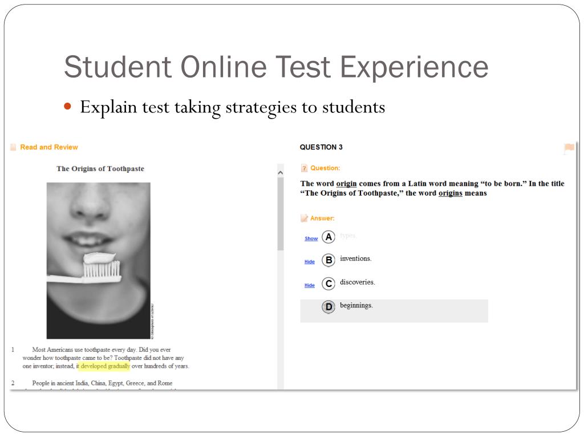This screenshot has height=438, width=584.
Task: Select answer option A
Action: pos(328,237)
